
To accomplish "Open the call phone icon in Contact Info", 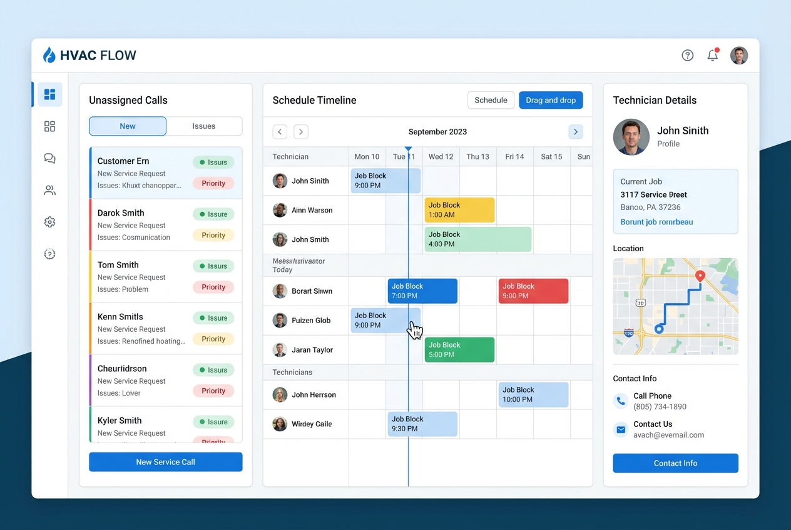I will point(620,401).
